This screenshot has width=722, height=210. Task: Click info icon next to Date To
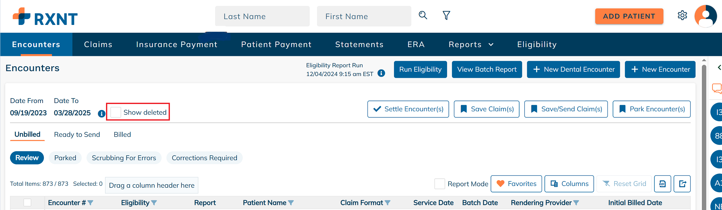(101, 114)
